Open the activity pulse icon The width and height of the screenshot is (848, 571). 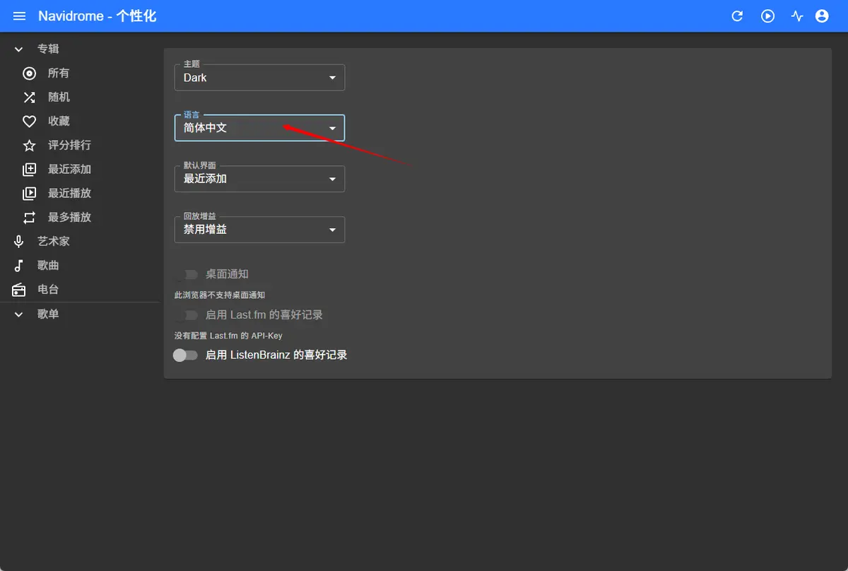798,16
